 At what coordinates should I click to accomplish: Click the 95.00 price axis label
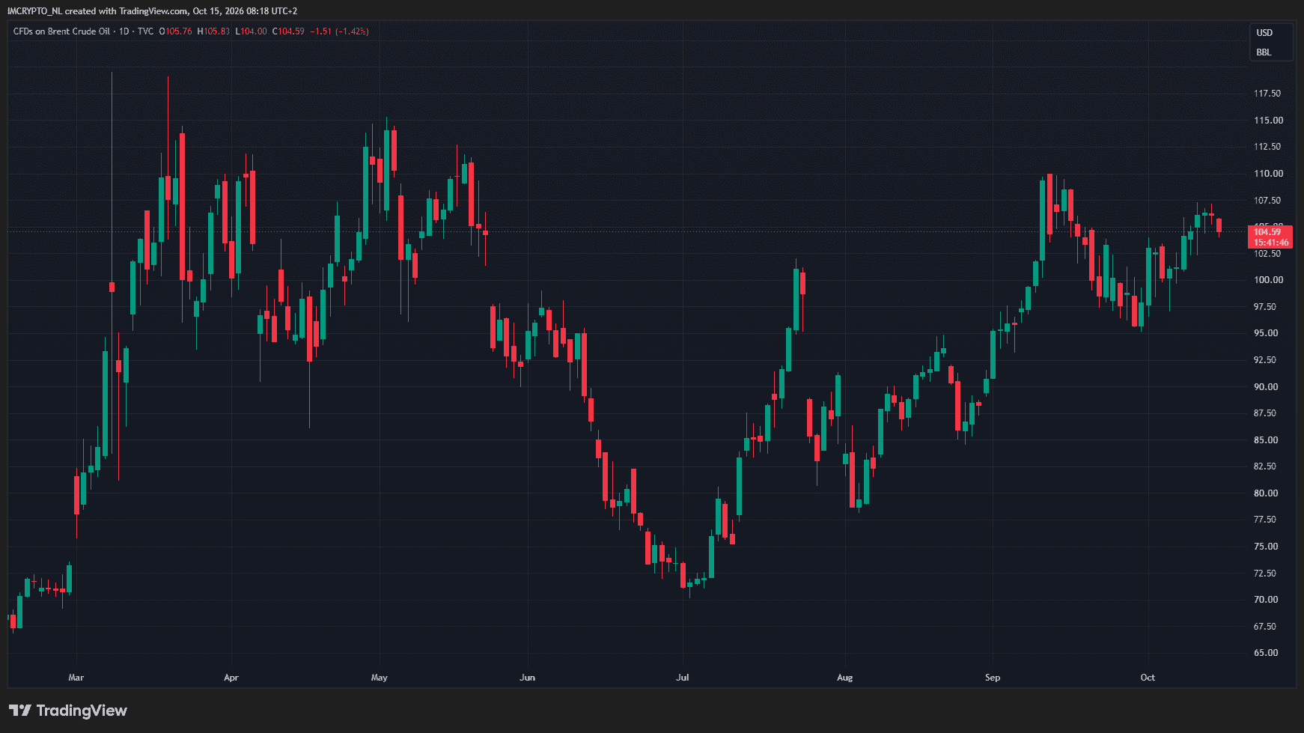1265,333
